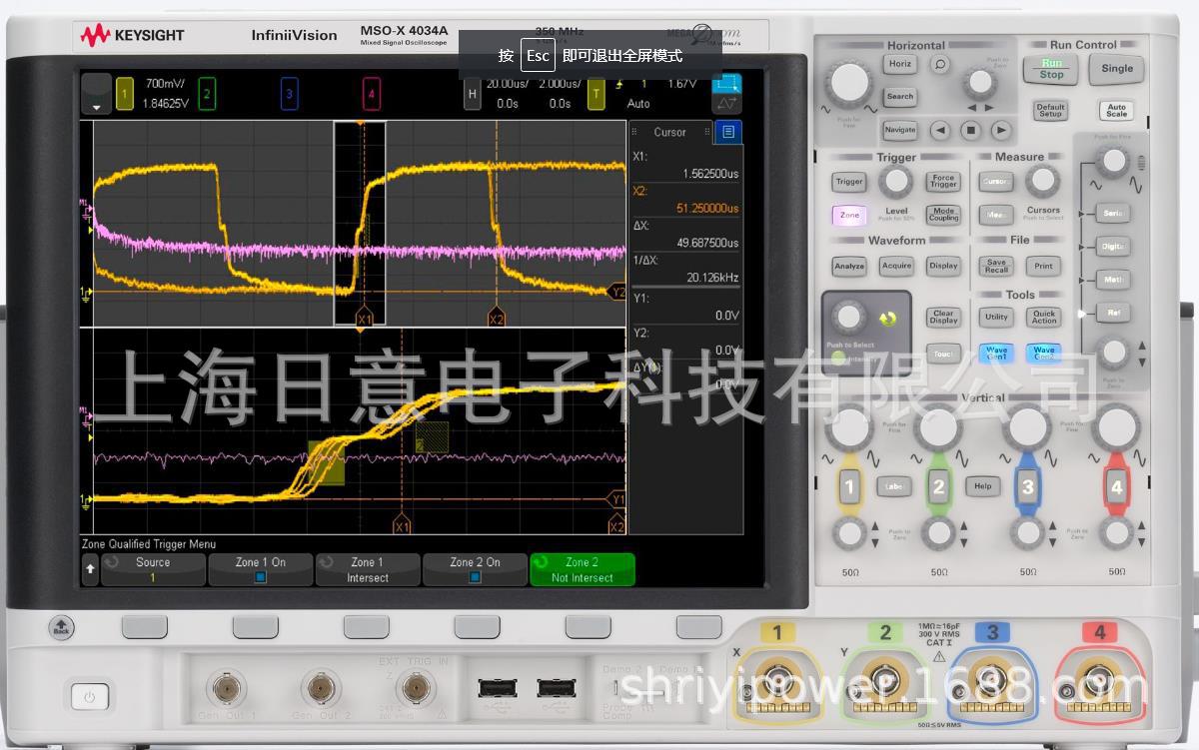Select the Digital key
This screenshot has height=750, width=1199.
[x=1113, y=246]
